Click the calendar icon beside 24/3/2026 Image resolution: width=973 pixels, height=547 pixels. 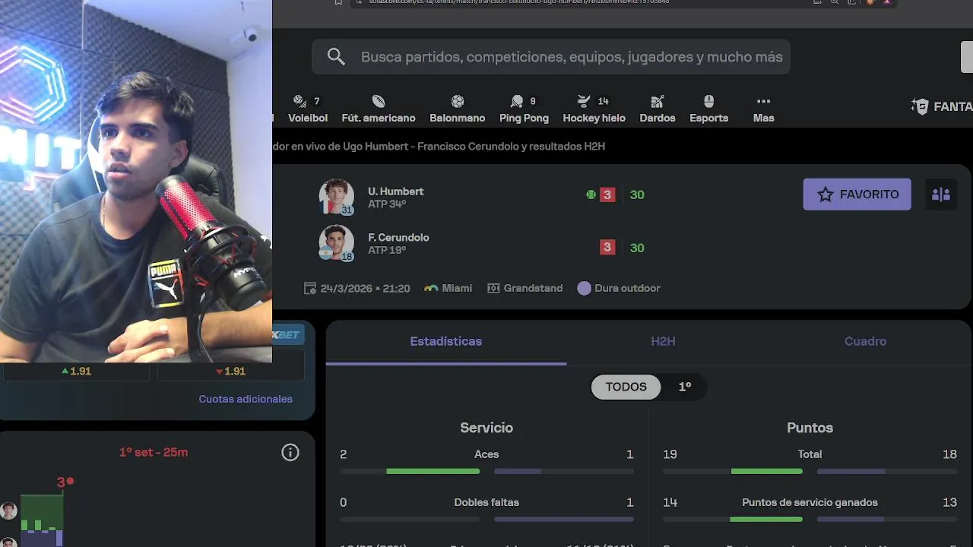click(x=310, y=289)
